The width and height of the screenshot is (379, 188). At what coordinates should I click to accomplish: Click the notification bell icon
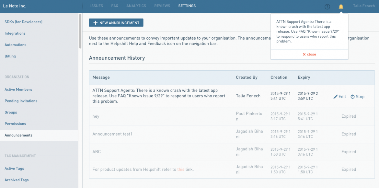342,6
